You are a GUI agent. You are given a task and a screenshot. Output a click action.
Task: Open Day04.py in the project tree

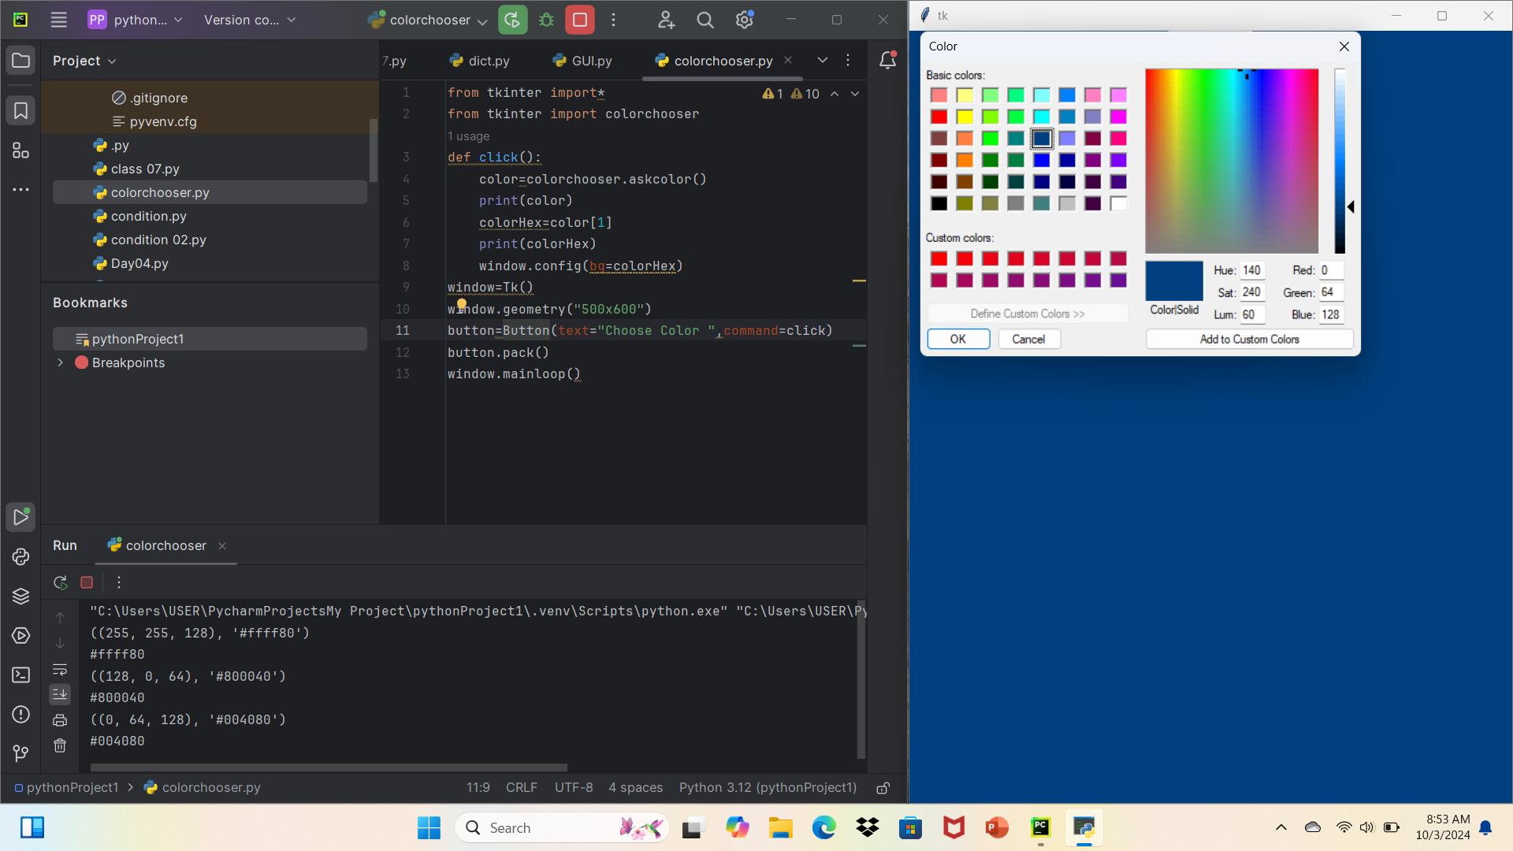coord(139,263)
